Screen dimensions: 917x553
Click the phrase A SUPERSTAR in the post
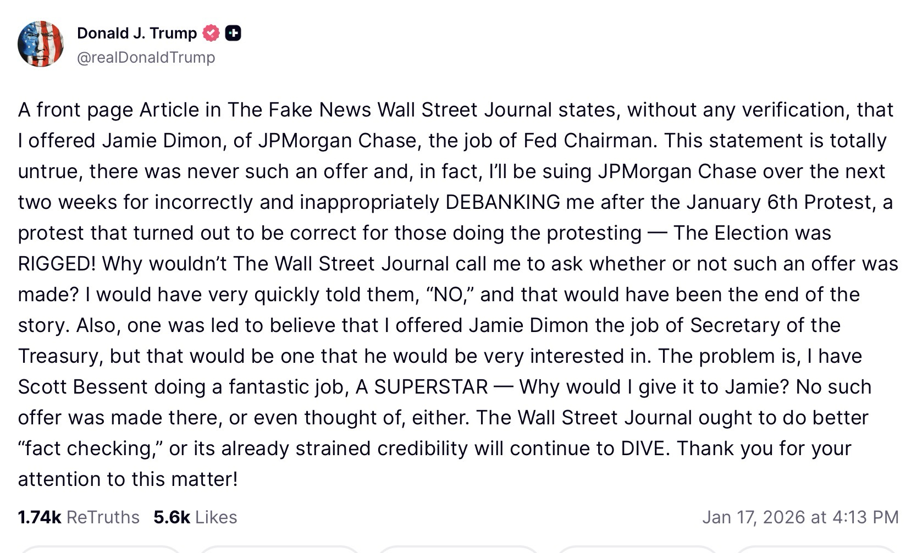422,387
